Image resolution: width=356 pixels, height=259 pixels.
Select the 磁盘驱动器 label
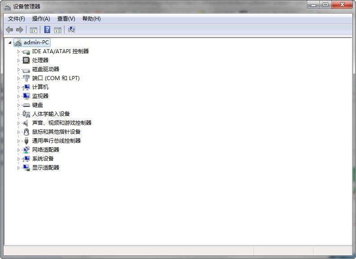click(x=46, y=69)
